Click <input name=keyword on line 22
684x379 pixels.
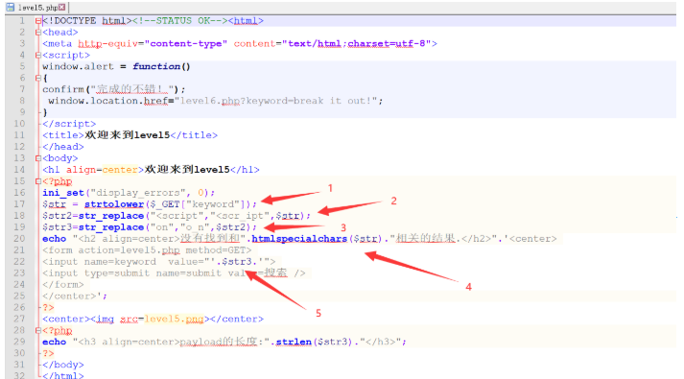tap(99, 262)
